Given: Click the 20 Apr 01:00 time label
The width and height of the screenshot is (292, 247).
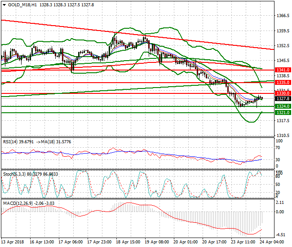Looking at the screenshot, I should (x=186, y=242).
